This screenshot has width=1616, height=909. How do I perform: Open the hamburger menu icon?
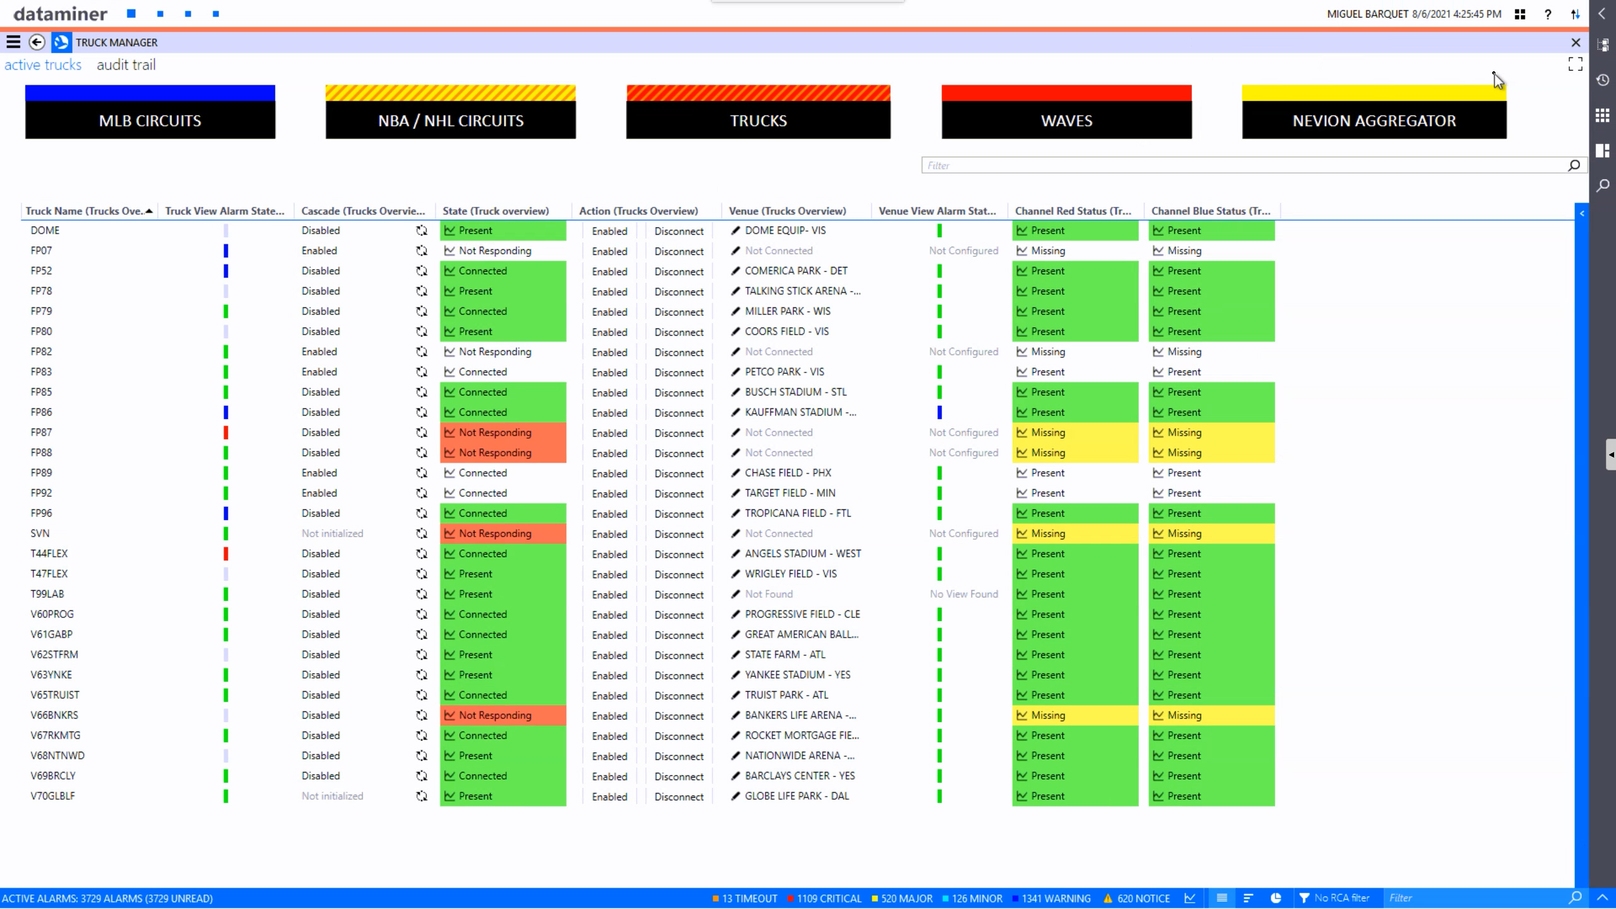click(x=13, y=42)
